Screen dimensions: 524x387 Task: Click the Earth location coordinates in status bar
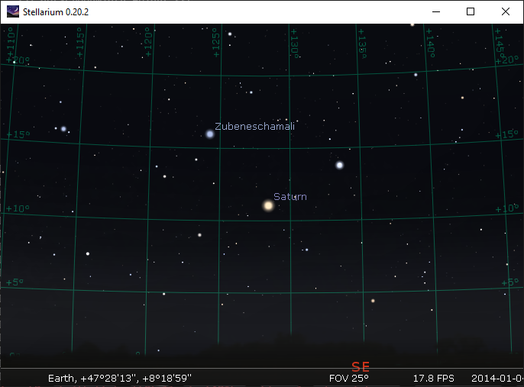click(x=119, y=378)
